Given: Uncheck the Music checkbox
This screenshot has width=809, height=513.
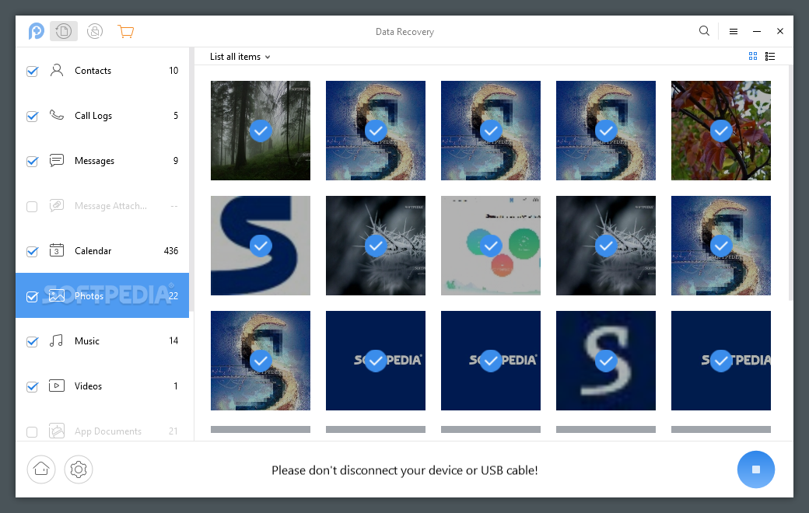Looking at the screenshot, I should [32, 342].
